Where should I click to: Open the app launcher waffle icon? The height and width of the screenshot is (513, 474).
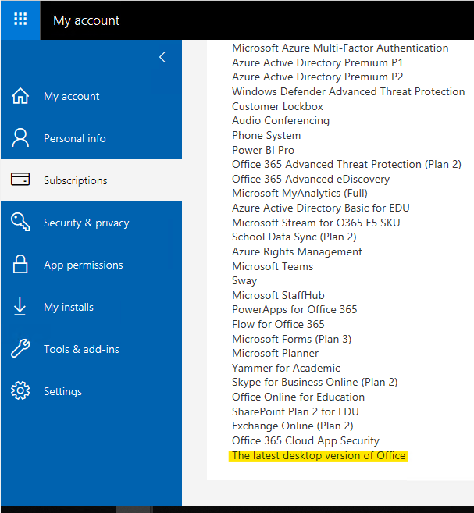tap(20, 20)
